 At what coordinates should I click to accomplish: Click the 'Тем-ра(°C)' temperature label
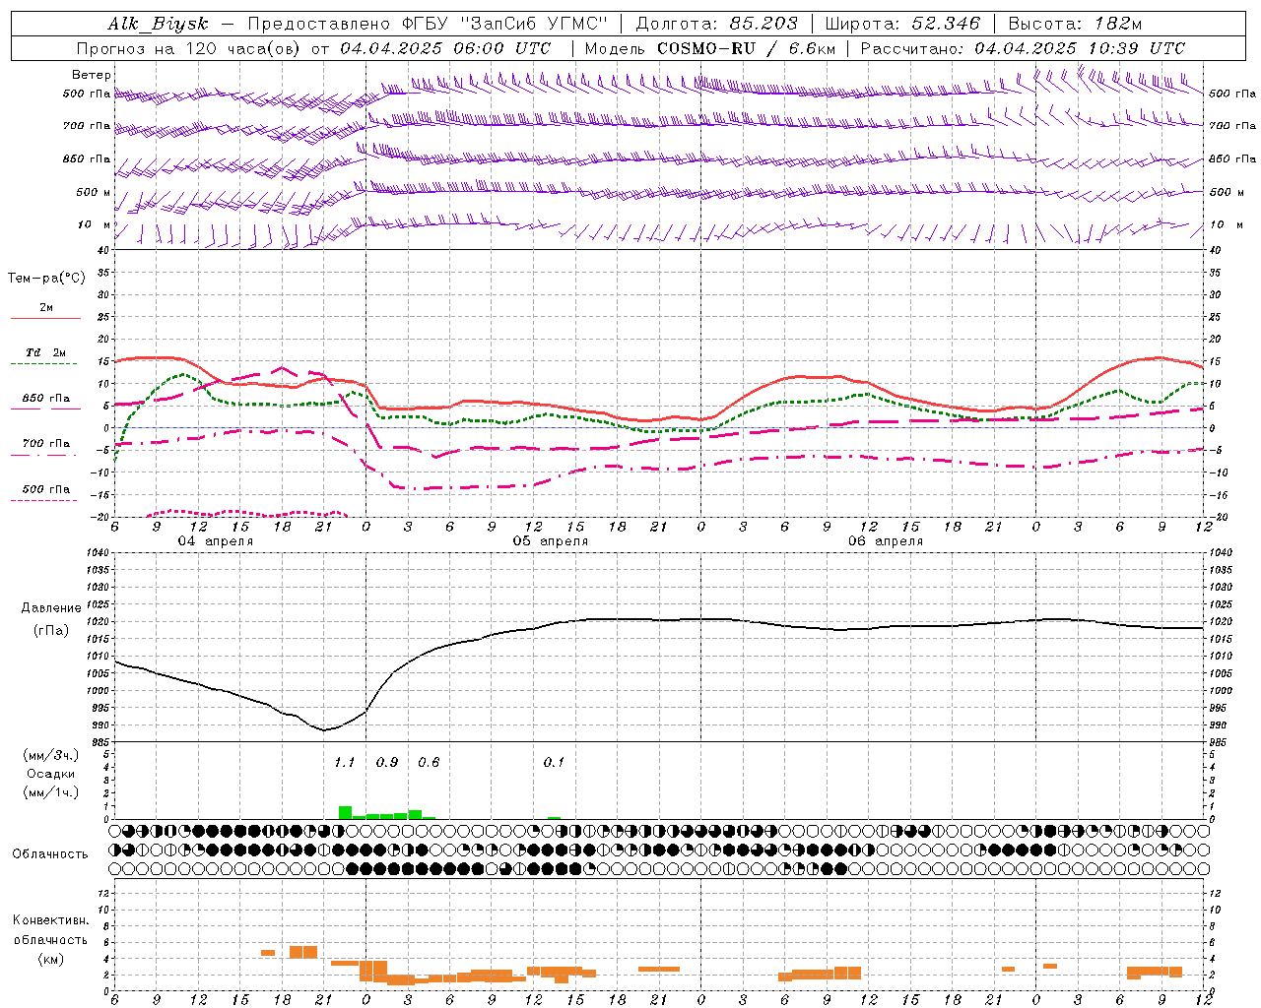(46, 279)
